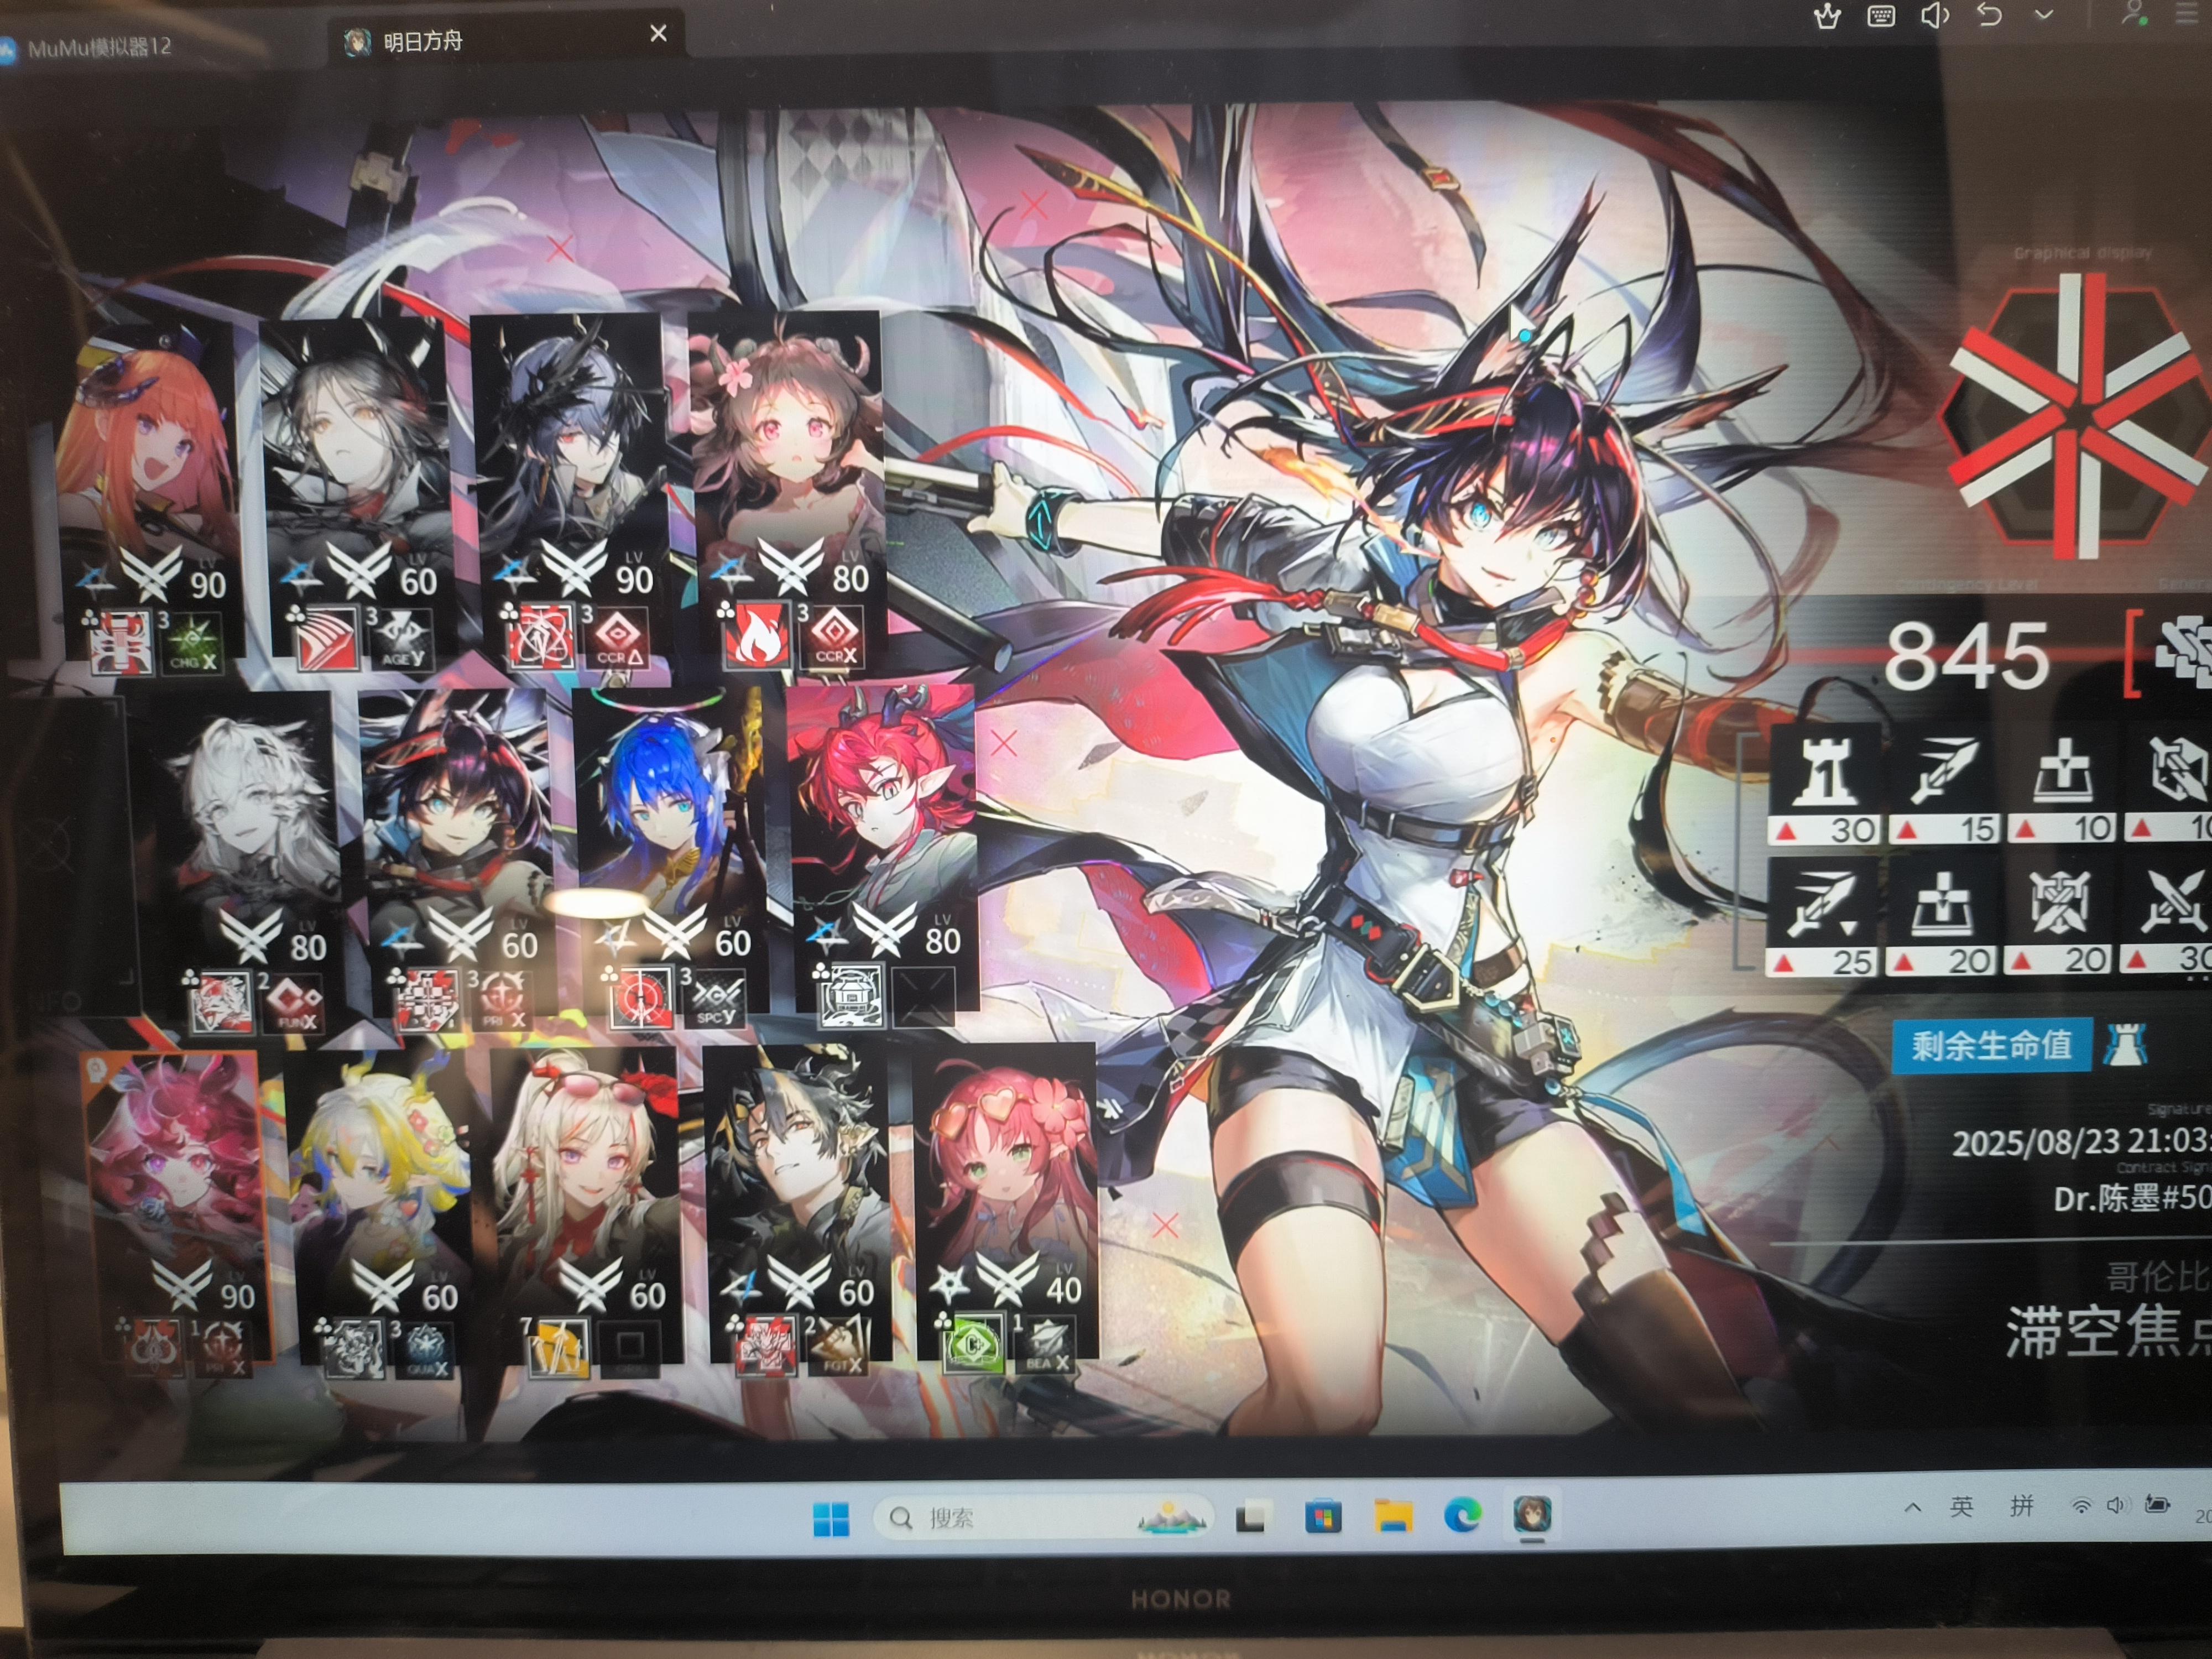Mute emulator sound with the speaker icon

(x=1935, y=15)
